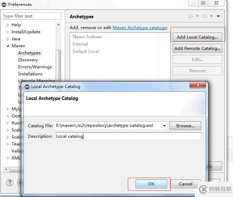Click the back navigation arrow in Archetypes header
233x197 pixels.
point(191,16)
